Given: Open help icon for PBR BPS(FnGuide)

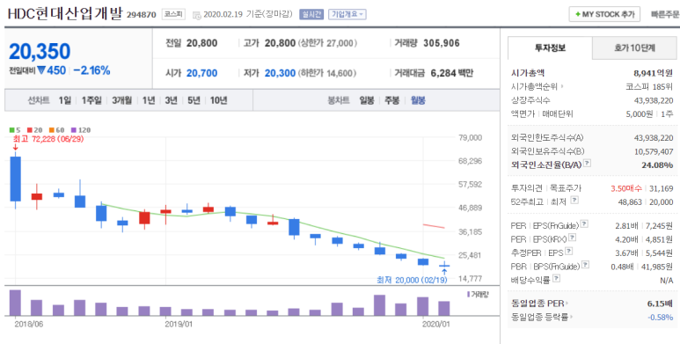Looking at the screenshot, I should 586,265.
